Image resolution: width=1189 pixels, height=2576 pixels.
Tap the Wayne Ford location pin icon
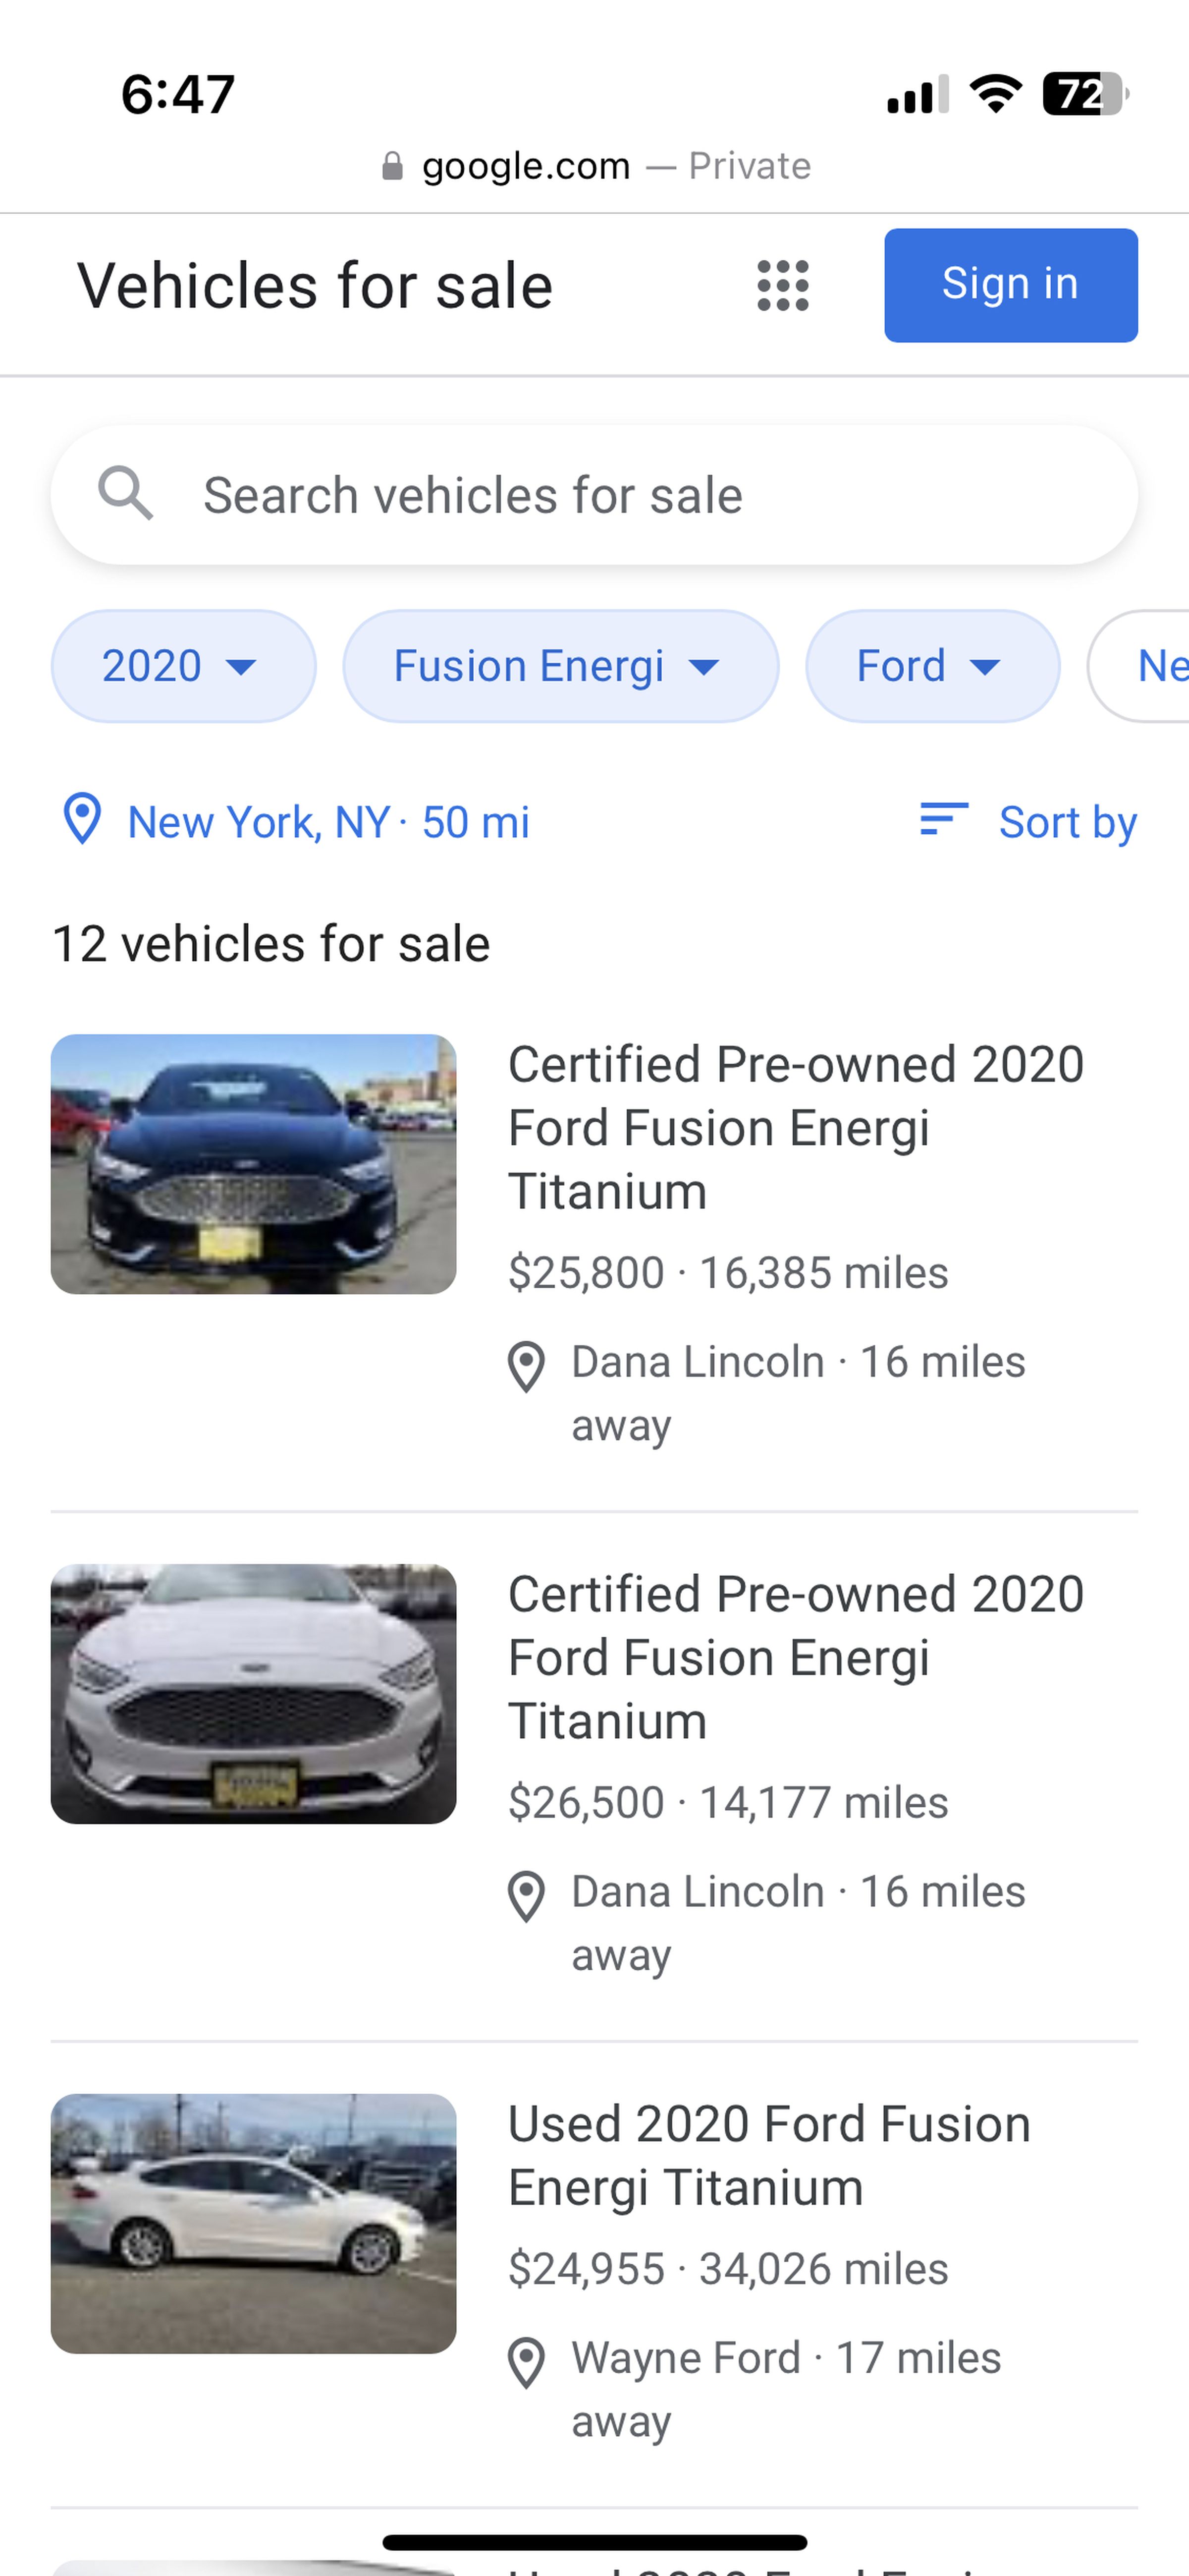(x=527, y=2362)
